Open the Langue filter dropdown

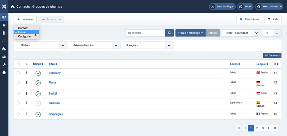147,45
